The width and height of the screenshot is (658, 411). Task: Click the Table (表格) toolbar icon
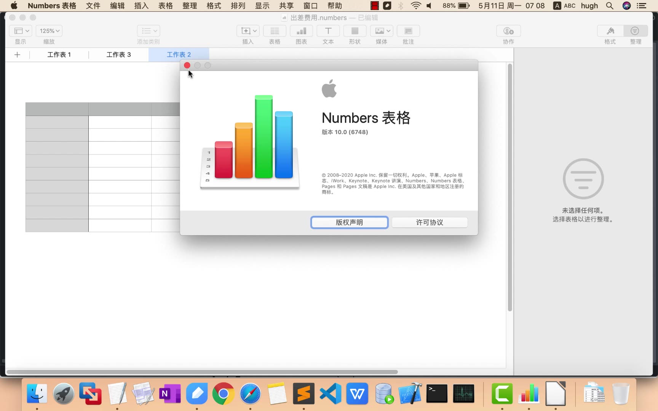point(275,31)
